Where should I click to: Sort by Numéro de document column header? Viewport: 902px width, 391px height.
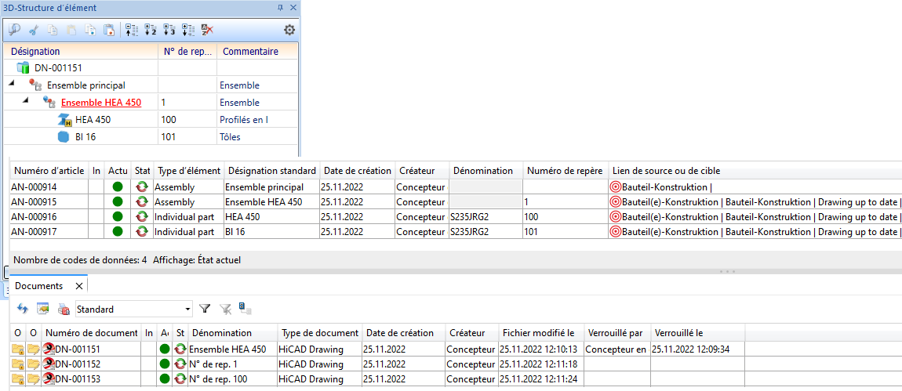(x=92, y=333)
